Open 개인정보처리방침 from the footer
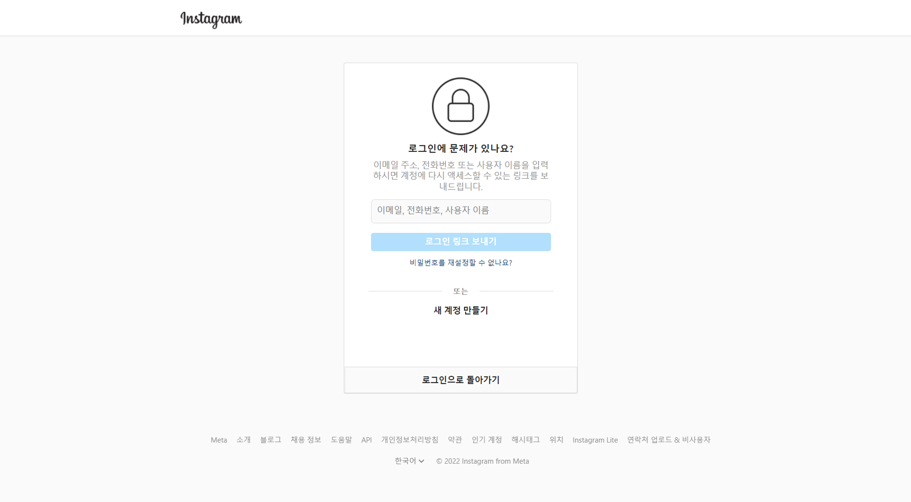 coord(409,440)
